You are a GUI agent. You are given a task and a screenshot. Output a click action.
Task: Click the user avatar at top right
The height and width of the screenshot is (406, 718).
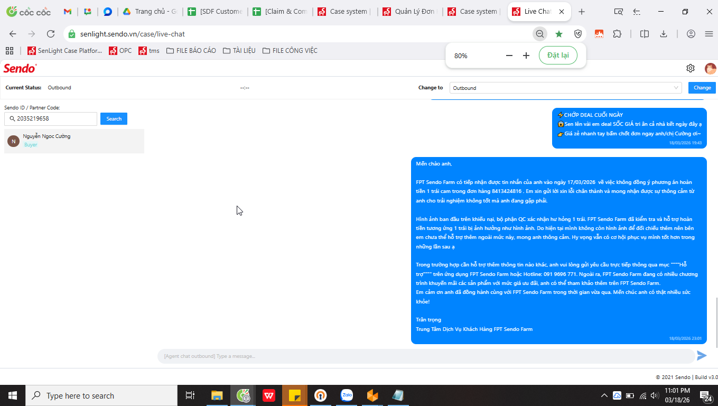coord(710,68)
